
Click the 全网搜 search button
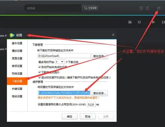[x=90, y=8]
